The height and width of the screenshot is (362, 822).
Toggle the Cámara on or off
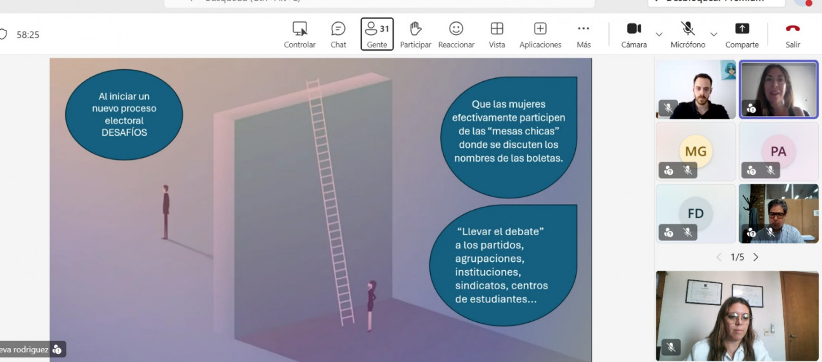click(634, 34)
